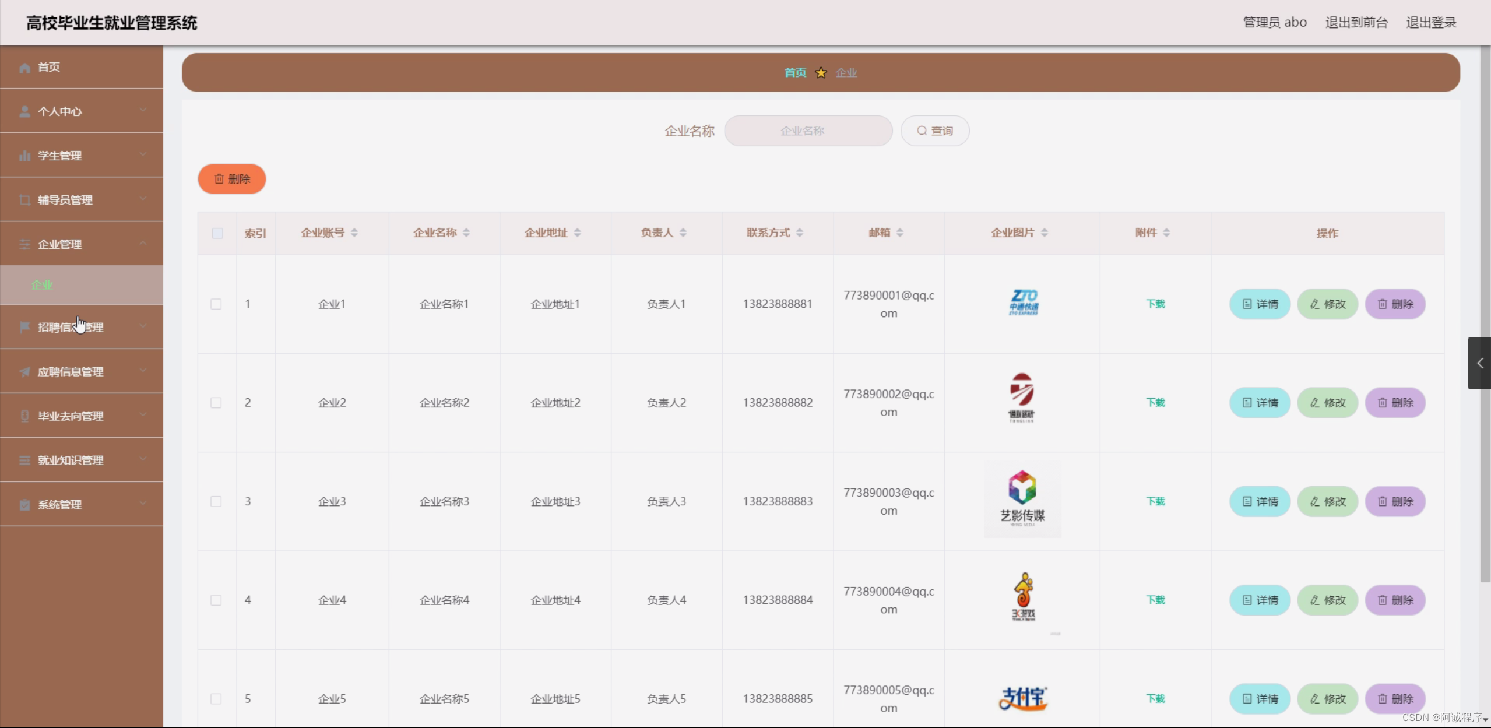
Task: Check the checkbox for row 企业3
Action: click(x=216, y=501)
